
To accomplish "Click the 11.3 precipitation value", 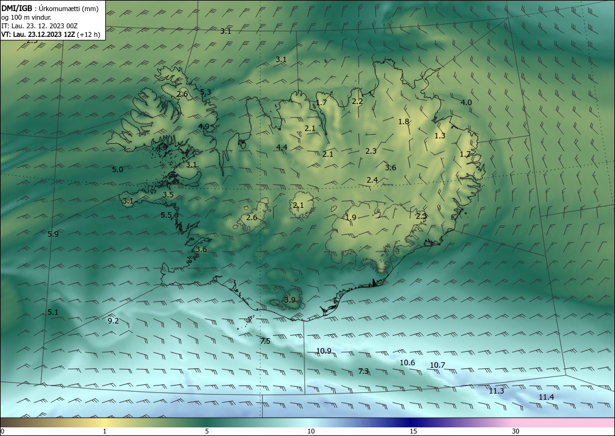I will point(496,391).
